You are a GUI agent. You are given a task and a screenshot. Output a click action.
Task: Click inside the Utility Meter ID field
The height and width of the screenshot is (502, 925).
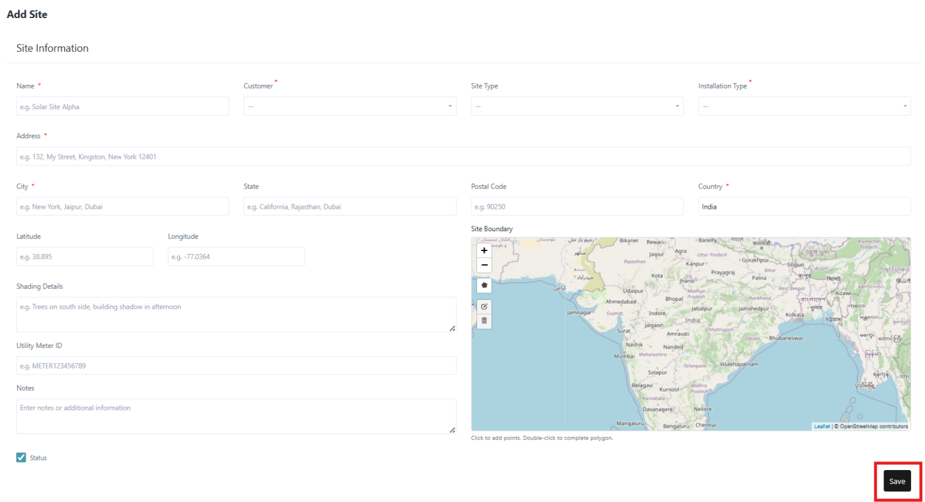click(236, 365)
